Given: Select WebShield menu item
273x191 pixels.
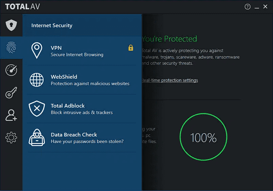Looking at the screenshot, I should click(82, 80).
